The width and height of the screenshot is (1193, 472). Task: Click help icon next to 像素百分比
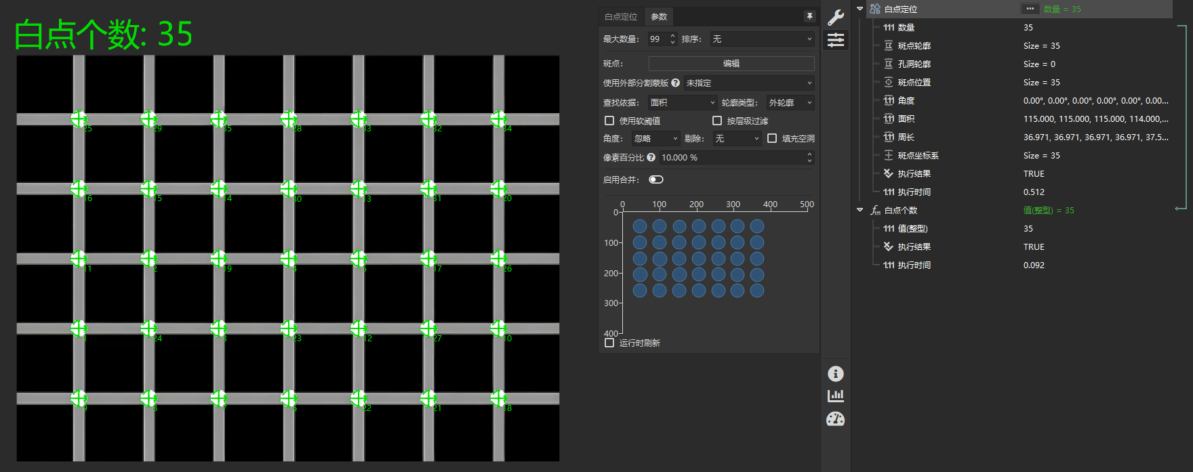point(651,157)
